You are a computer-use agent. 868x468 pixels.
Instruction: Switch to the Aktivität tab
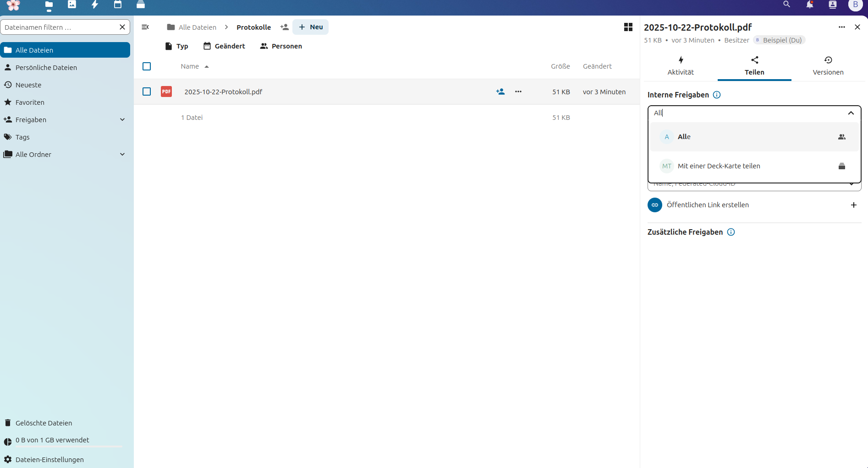click(681, 66)
